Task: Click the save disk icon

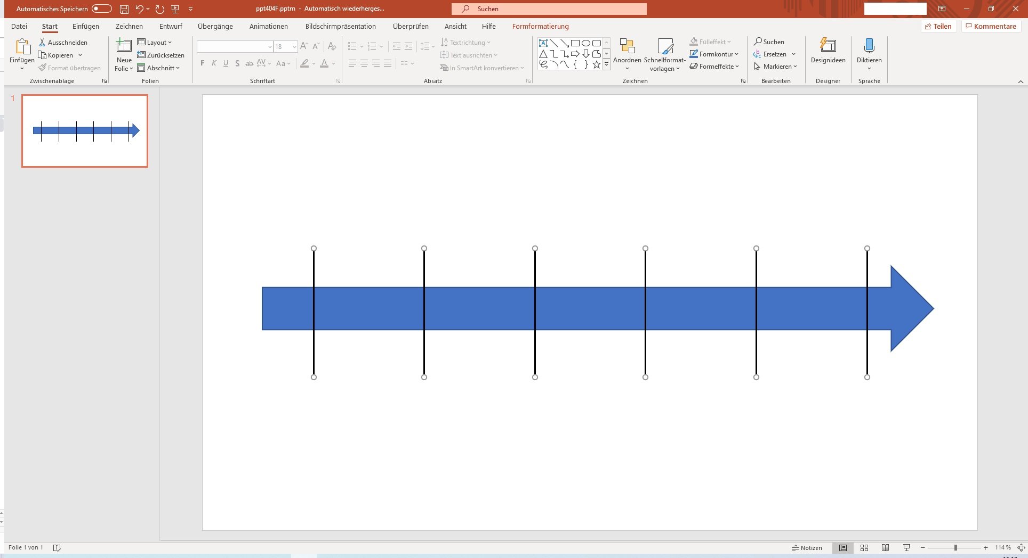Action: 124,9
